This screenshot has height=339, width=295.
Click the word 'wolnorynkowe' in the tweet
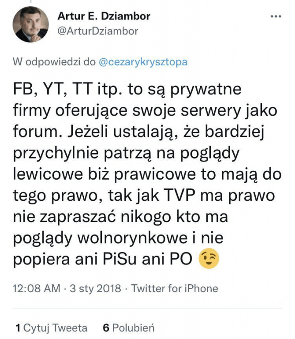pyautogui.click(x=132, y=238)
